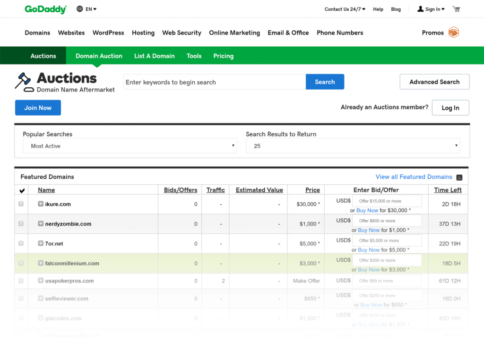Open the Popular Searches dropdown
The height and width of the screenshot is (340, 484).
[130, 146]
